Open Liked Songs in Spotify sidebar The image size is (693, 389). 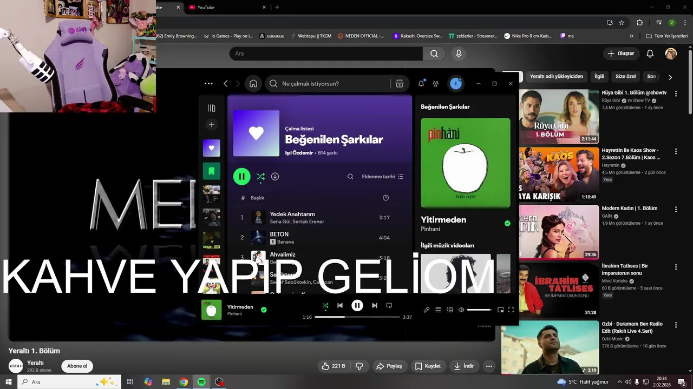(211, 148)
